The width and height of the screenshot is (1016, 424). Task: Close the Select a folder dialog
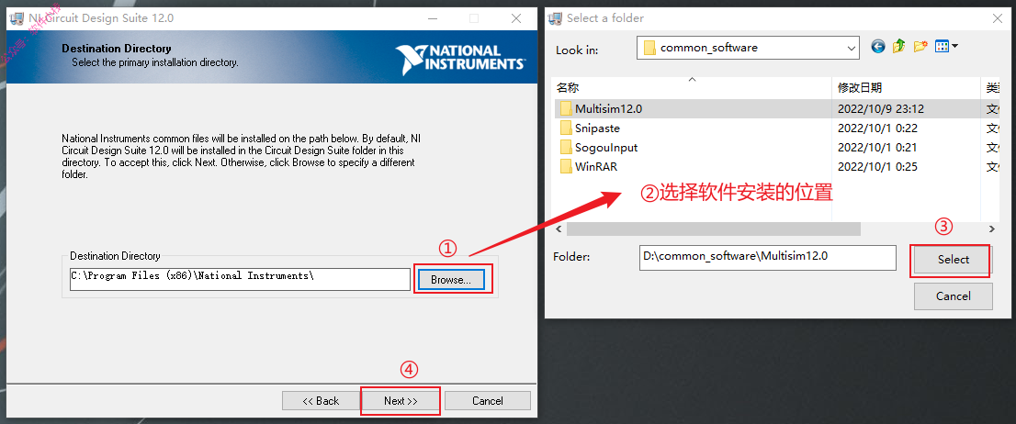click(x=997, y=18)
